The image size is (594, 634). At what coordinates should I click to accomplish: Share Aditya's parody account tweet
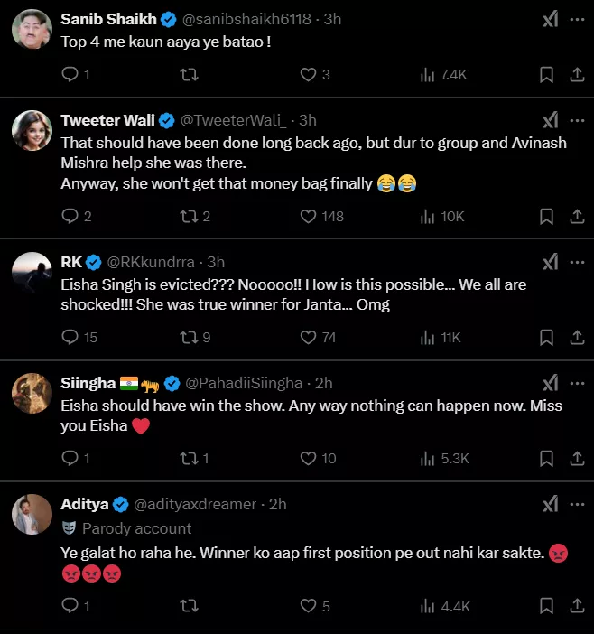[x=578, y=607]
